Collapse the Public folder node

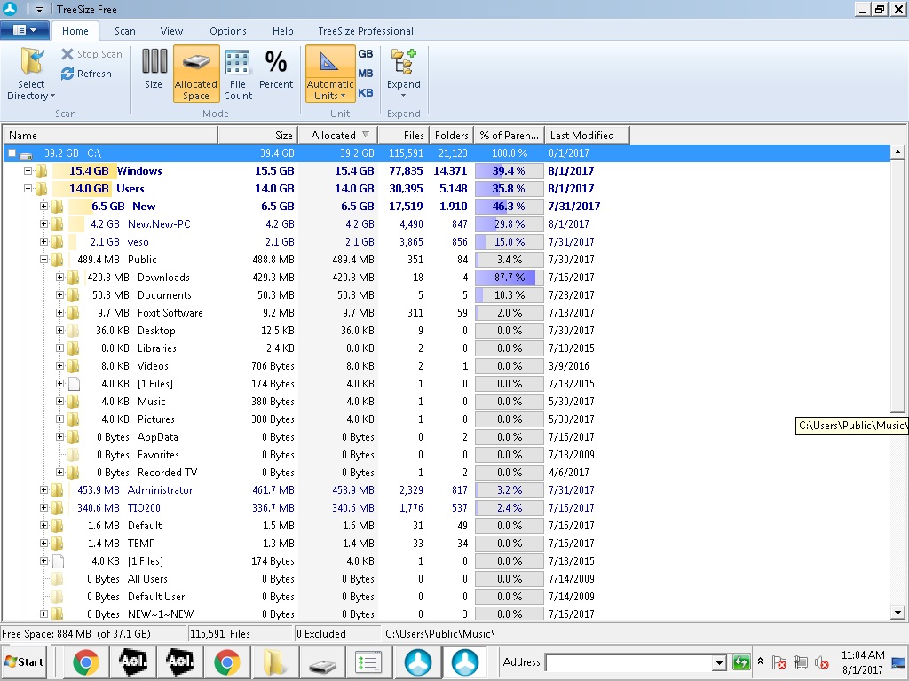[43, 260]
